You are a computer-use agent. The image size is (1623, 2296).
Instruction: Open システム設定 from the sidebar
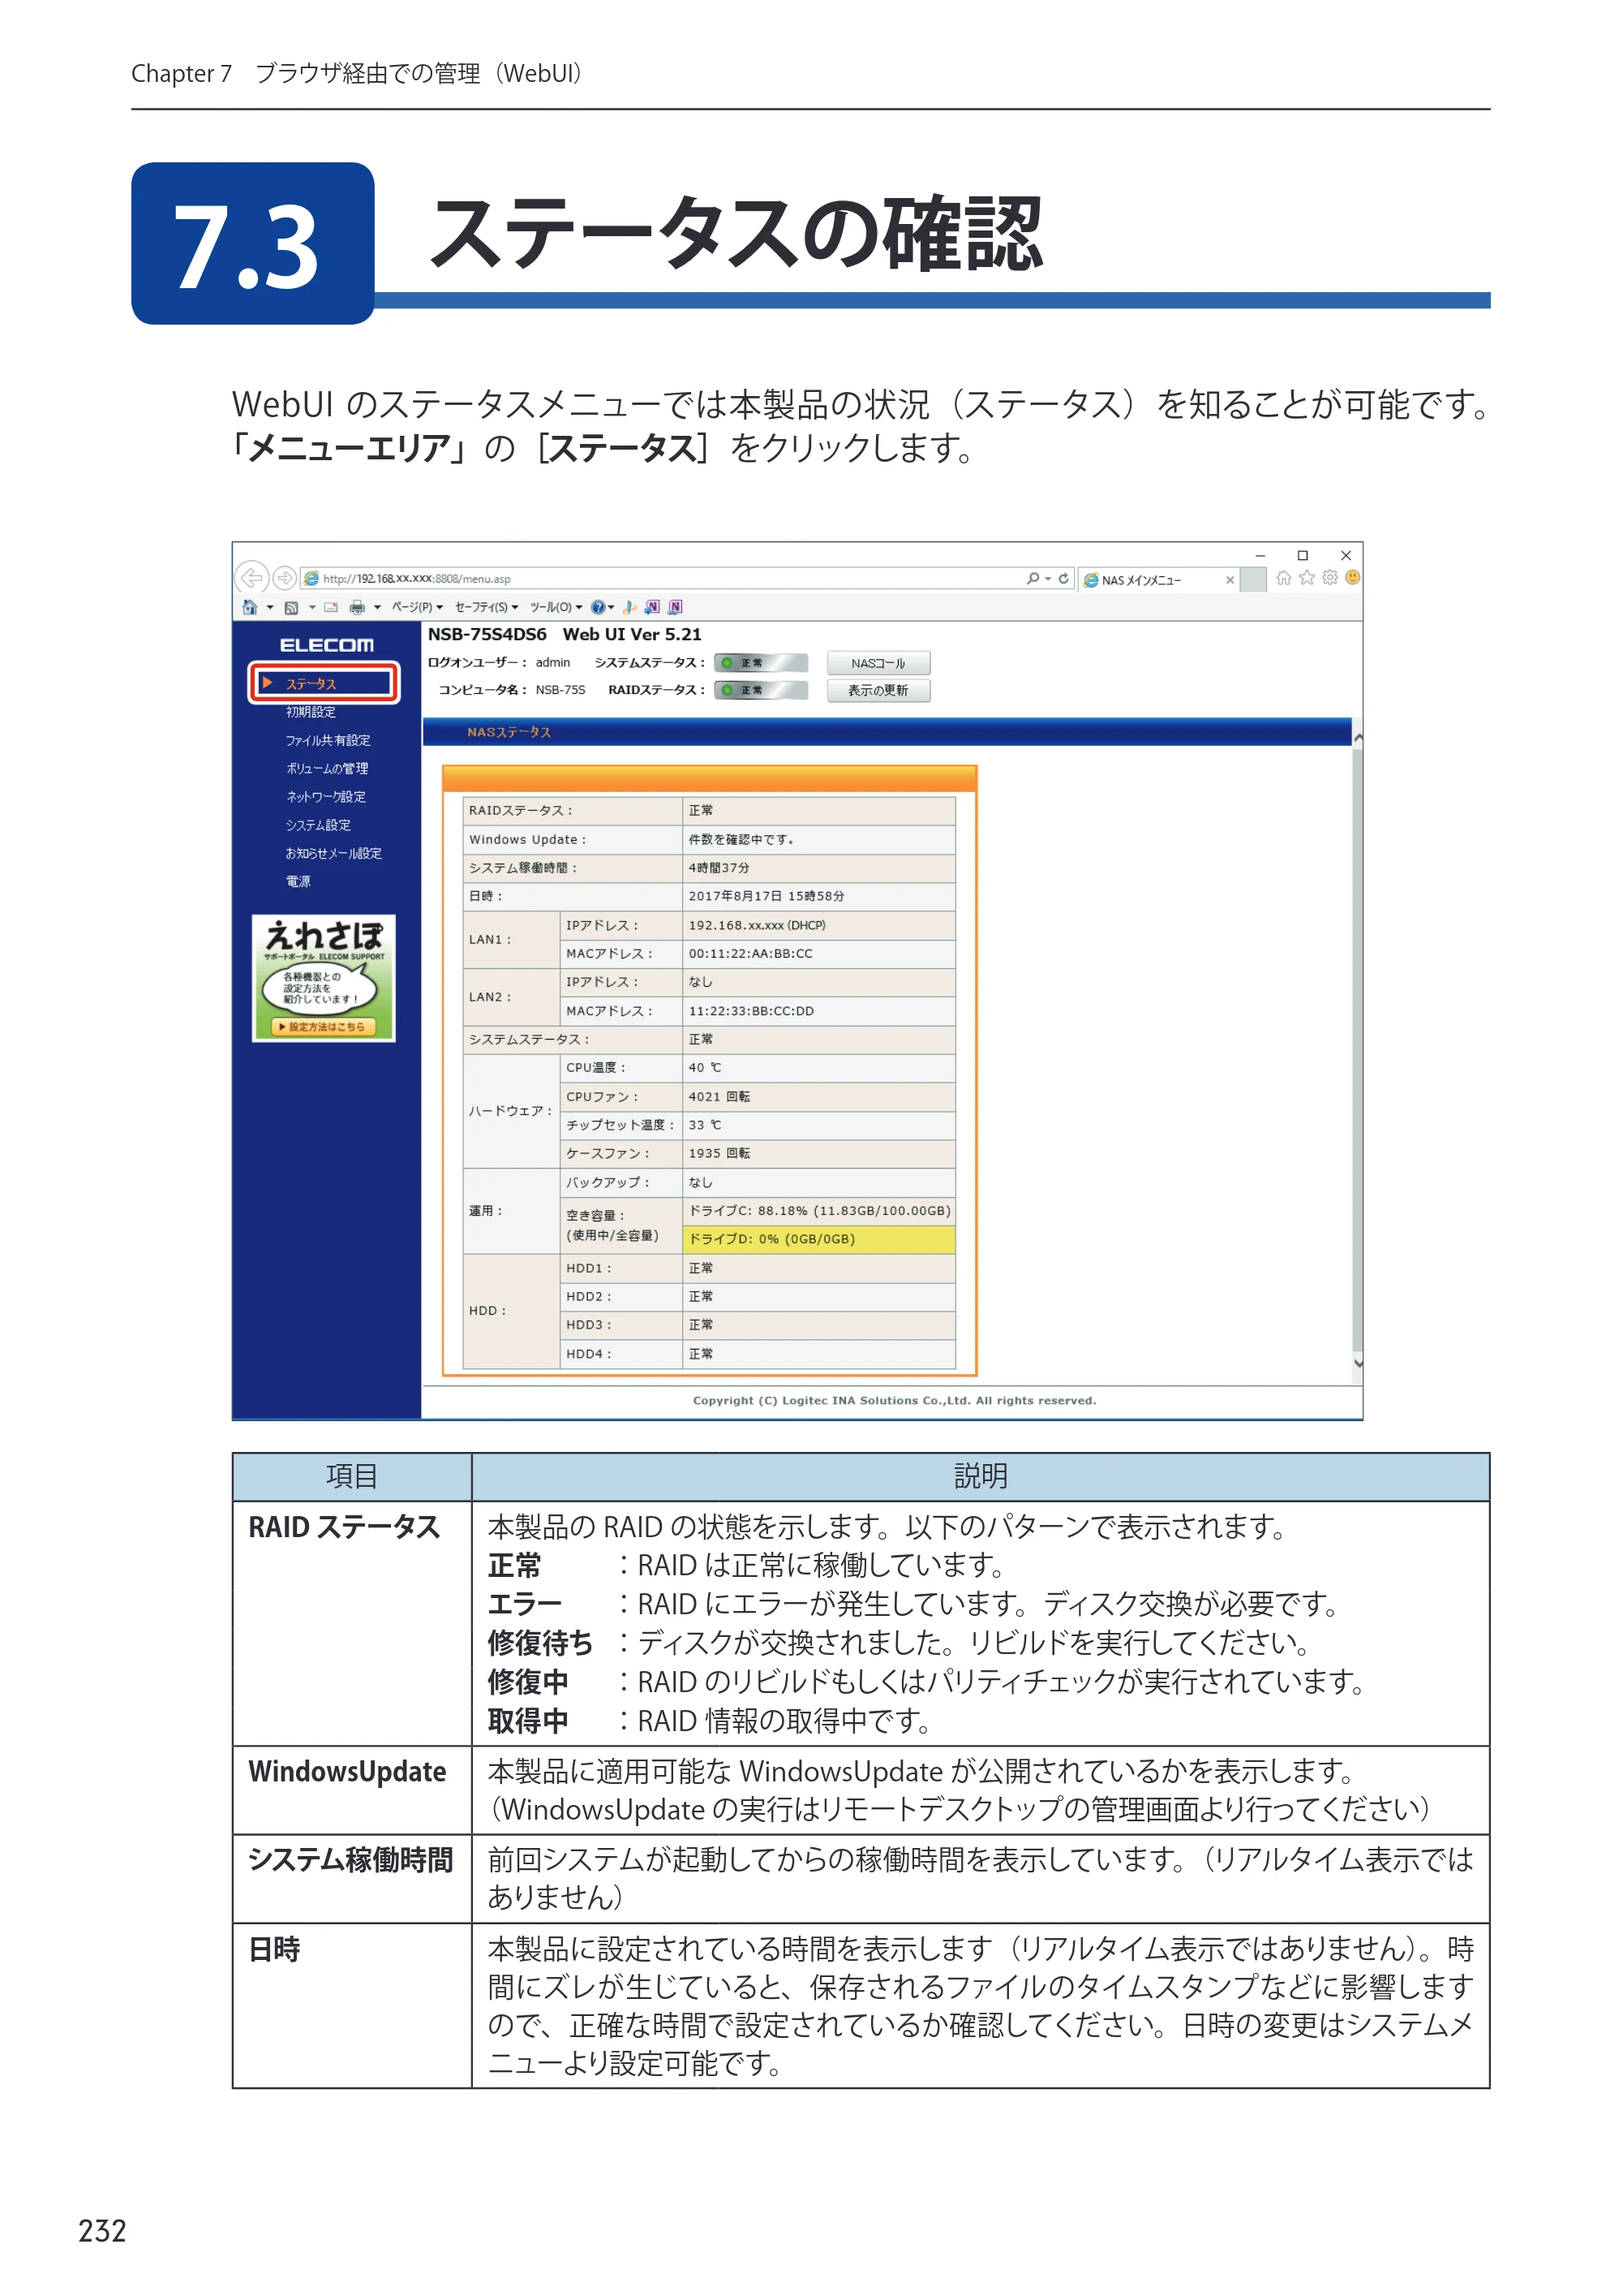tap(318, 825)
